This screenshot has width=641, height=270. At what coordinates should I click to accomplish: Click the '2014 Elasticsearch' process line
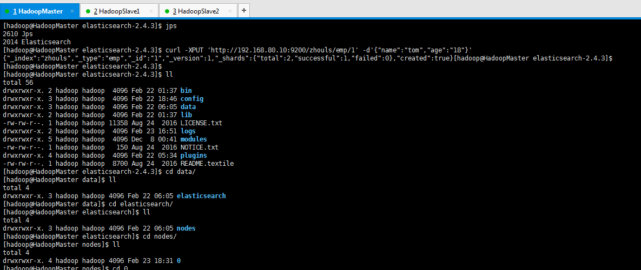click(x=37, y=42)
